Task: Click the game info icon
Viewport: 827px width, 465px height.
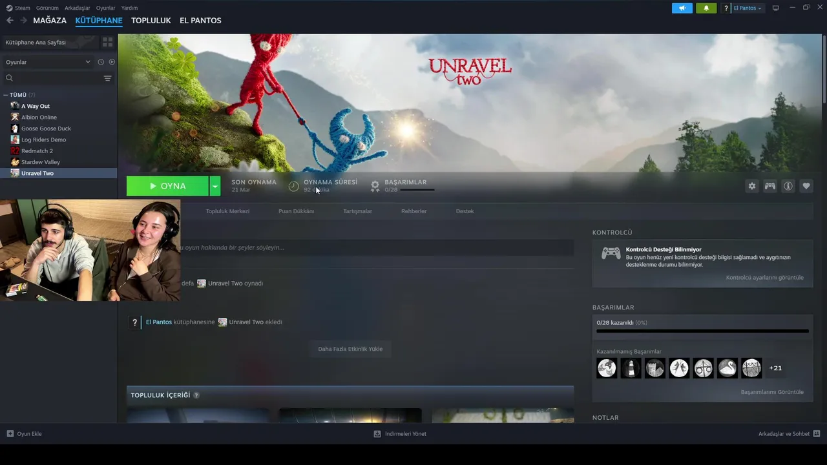Action: (x=788, y=186)
